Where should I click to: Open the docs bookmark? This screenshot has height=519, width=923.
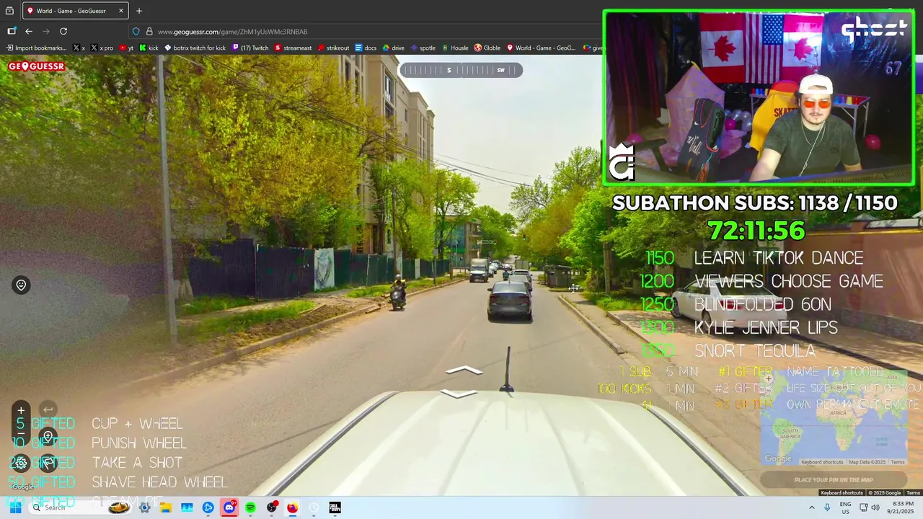coord(366,48)
